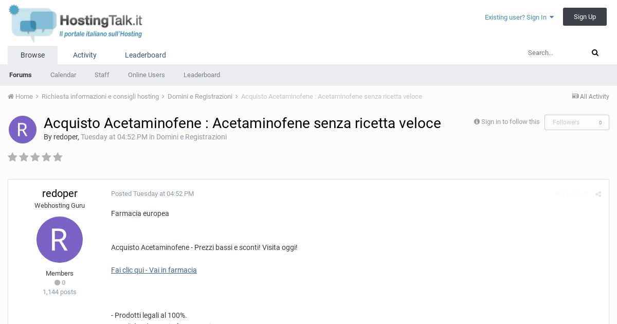Open the Online Users page
Viewport: 617px width, 324px height.
(147, 75)
